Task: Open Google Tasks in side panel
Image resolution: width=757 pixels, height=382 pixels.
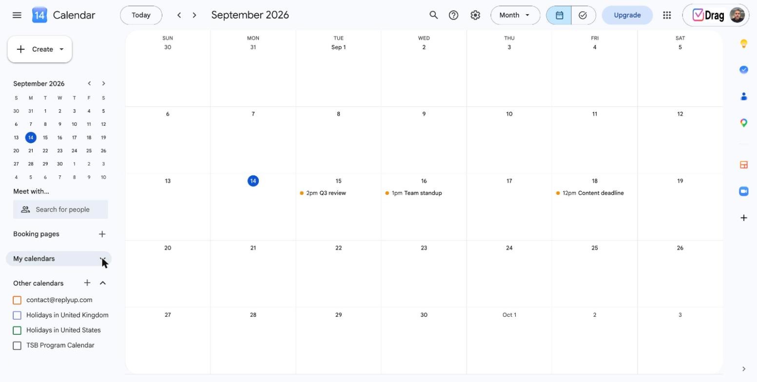Action: click(x=744, y=70)
